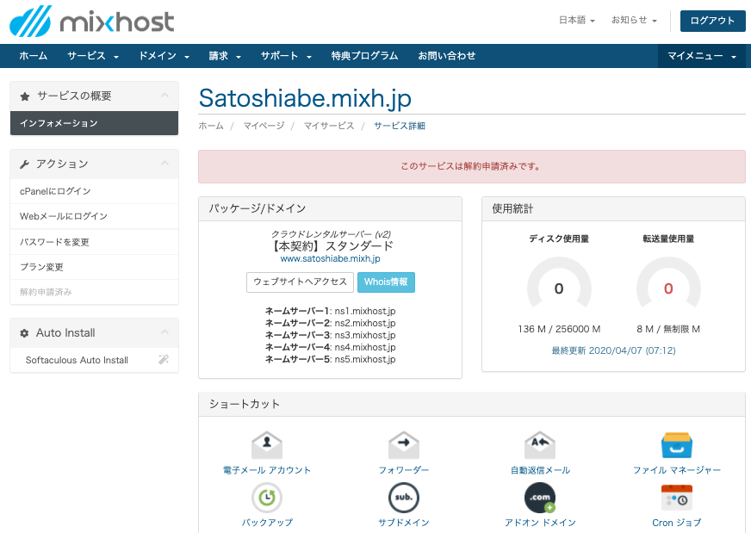Select インフォメーション in the sidebar
This screenshot has height=533, width=751.
[x=95, y=123]
